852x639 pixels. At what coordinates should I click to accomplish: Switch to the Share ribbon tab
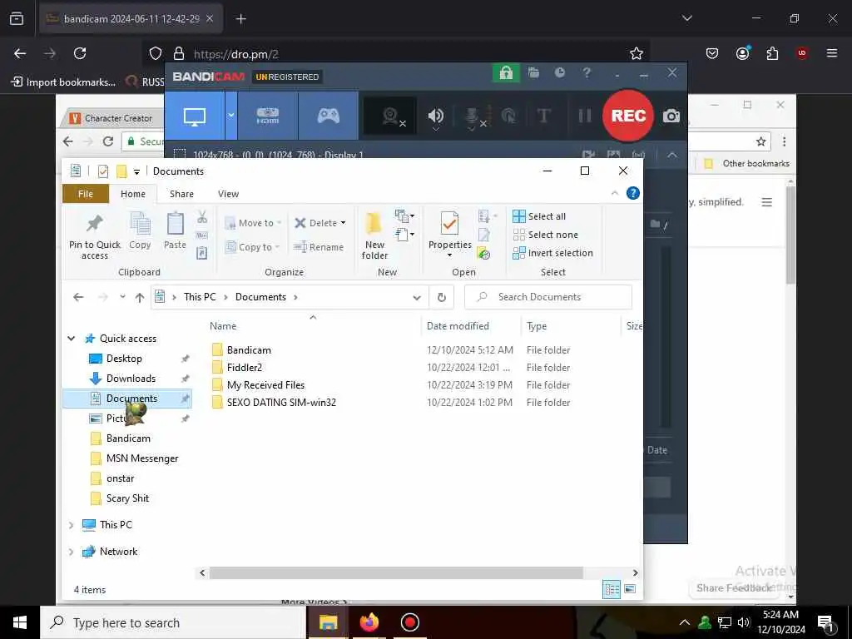(181, 194)
